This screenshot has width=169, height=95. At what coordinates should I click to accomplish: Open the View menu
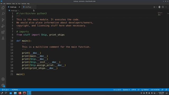click(13, 3)
